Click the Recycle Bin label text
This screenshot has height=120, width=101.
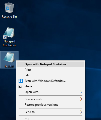tap(9, 17)
